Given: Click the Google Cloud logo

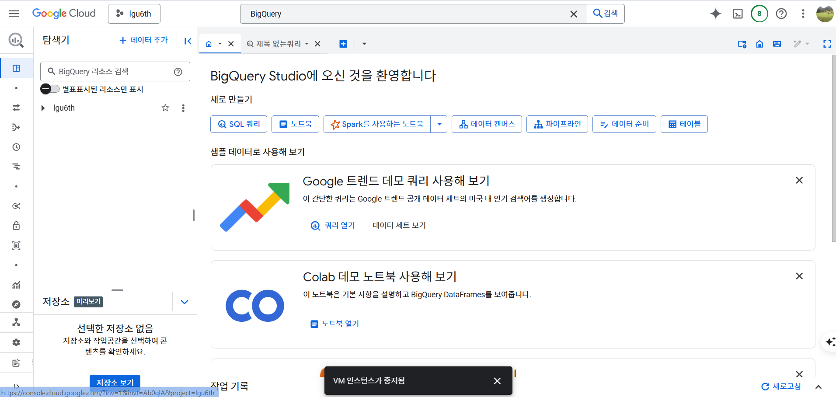Looking at the screenshot, I should (x=64, y=14).
